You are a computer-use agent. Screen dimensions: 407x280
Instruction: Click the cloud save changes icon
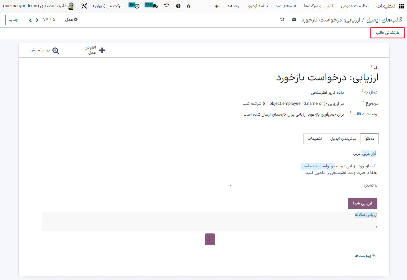point(294,20)
